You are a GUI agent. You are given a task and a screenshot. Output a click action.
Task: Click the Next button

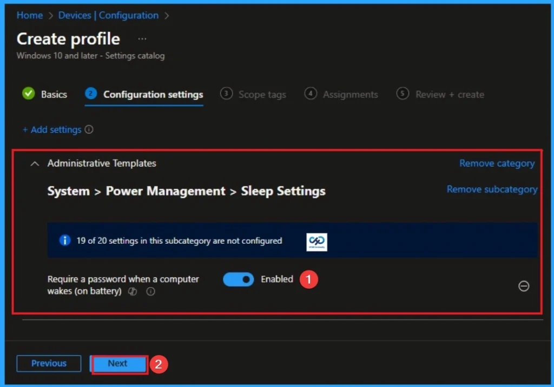click(x=118, y=364)
